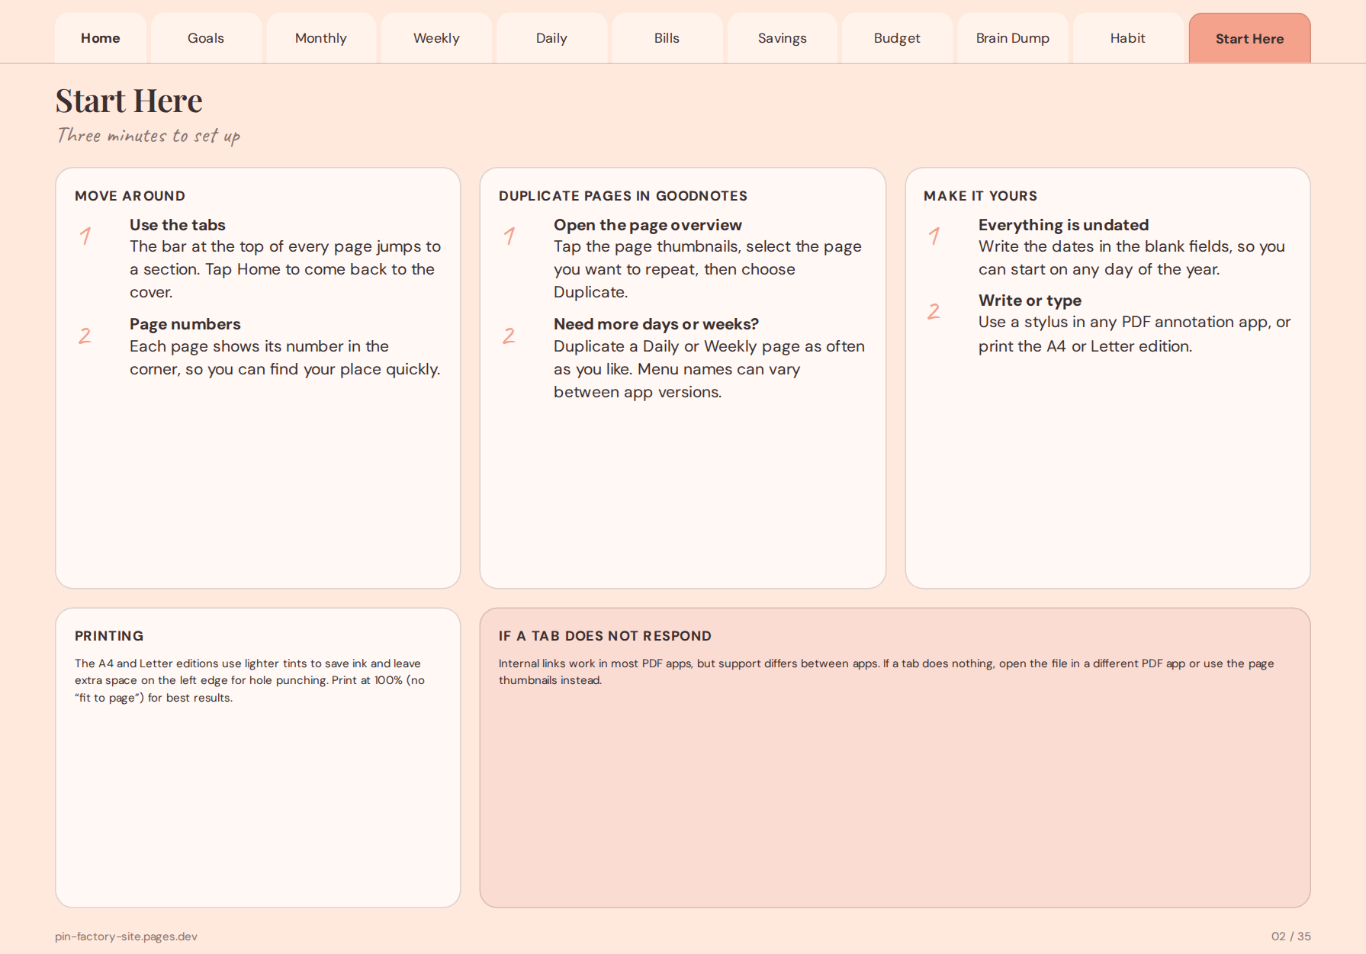The image size is (1366, 954).
Task: Select the Savings tab
Action: [x=783, y=38]
